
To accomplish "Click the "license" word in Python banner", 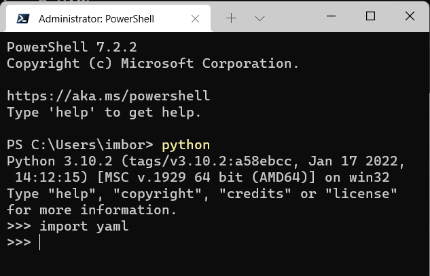I will click(x=361, y=193).
